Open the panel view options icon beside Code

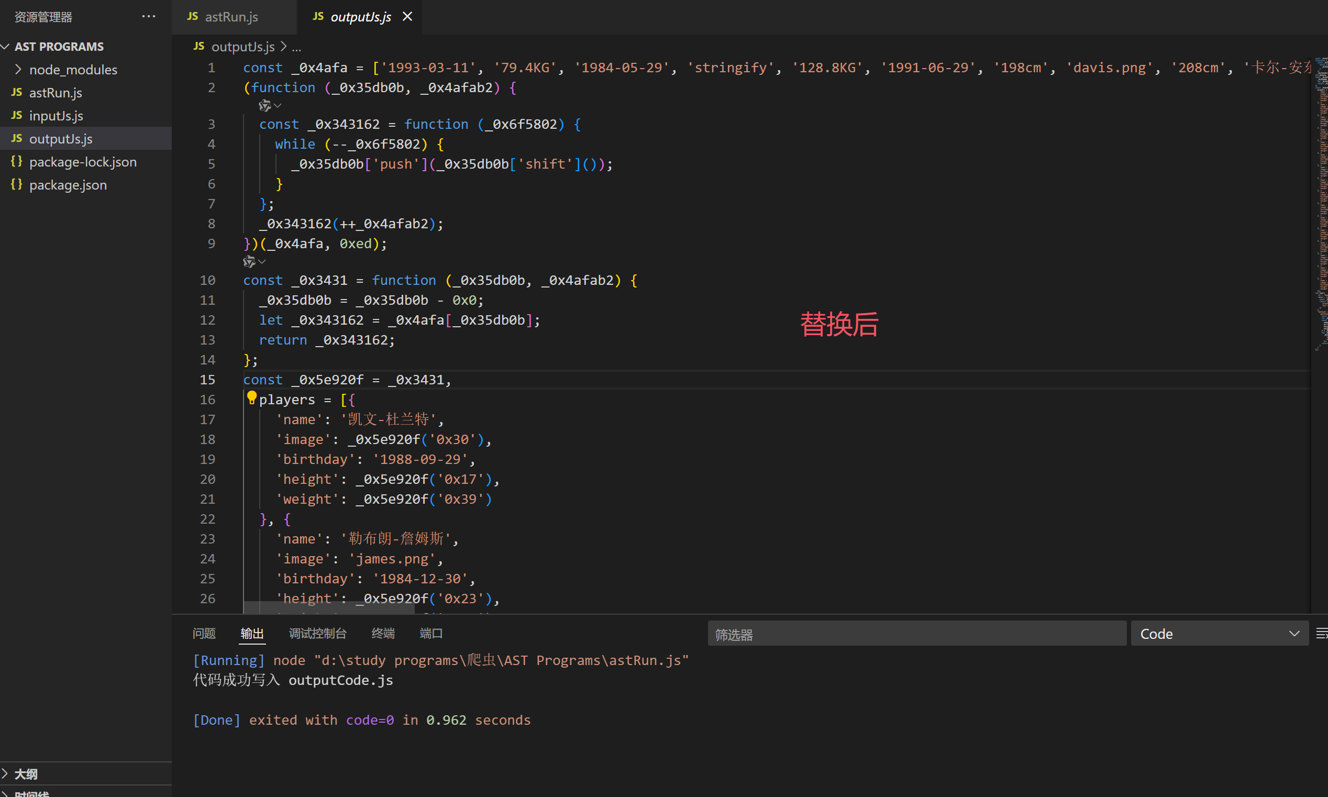[x=1321, y=634]
